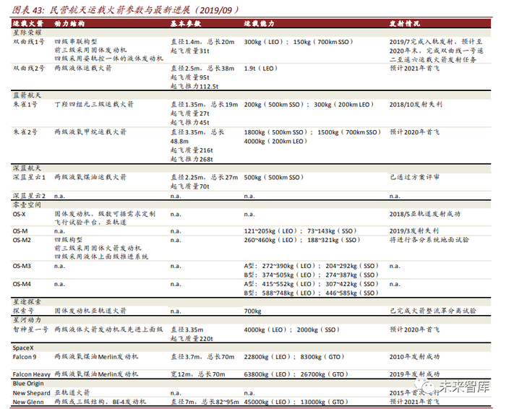Viewport: 506px width, 409px height.
Task: Click 起飞质量220t parameter line
Action: [x=192, y=339]
